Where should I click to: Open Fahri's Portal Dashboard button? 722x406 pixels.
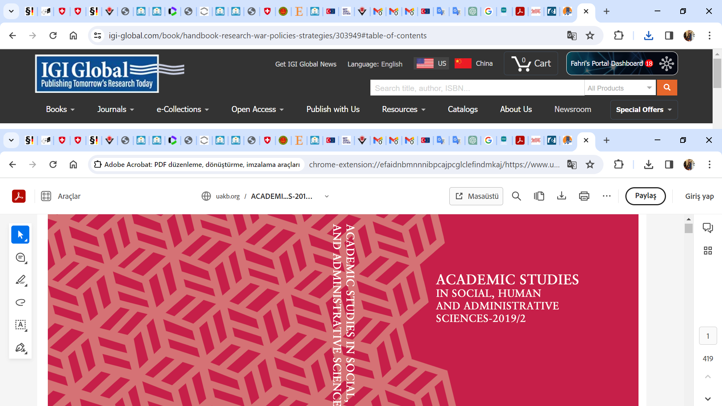622,64
